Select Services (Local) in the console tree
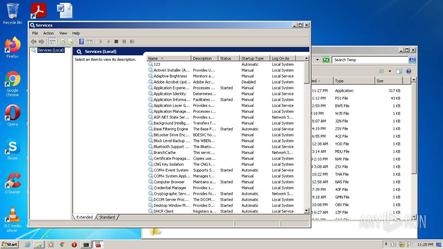The width and height of the screenshot is (443, 249). (x=51, y=50)
